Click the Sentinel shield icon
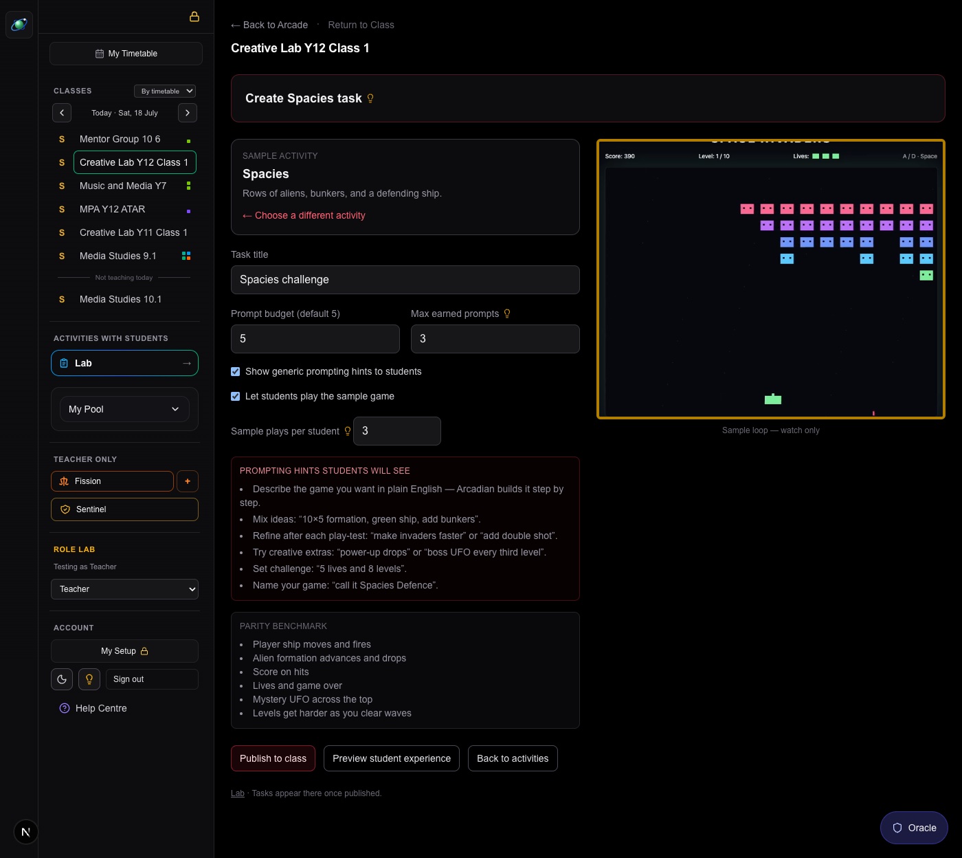Screen dimensions: 962x858 [x=65, y=509]
